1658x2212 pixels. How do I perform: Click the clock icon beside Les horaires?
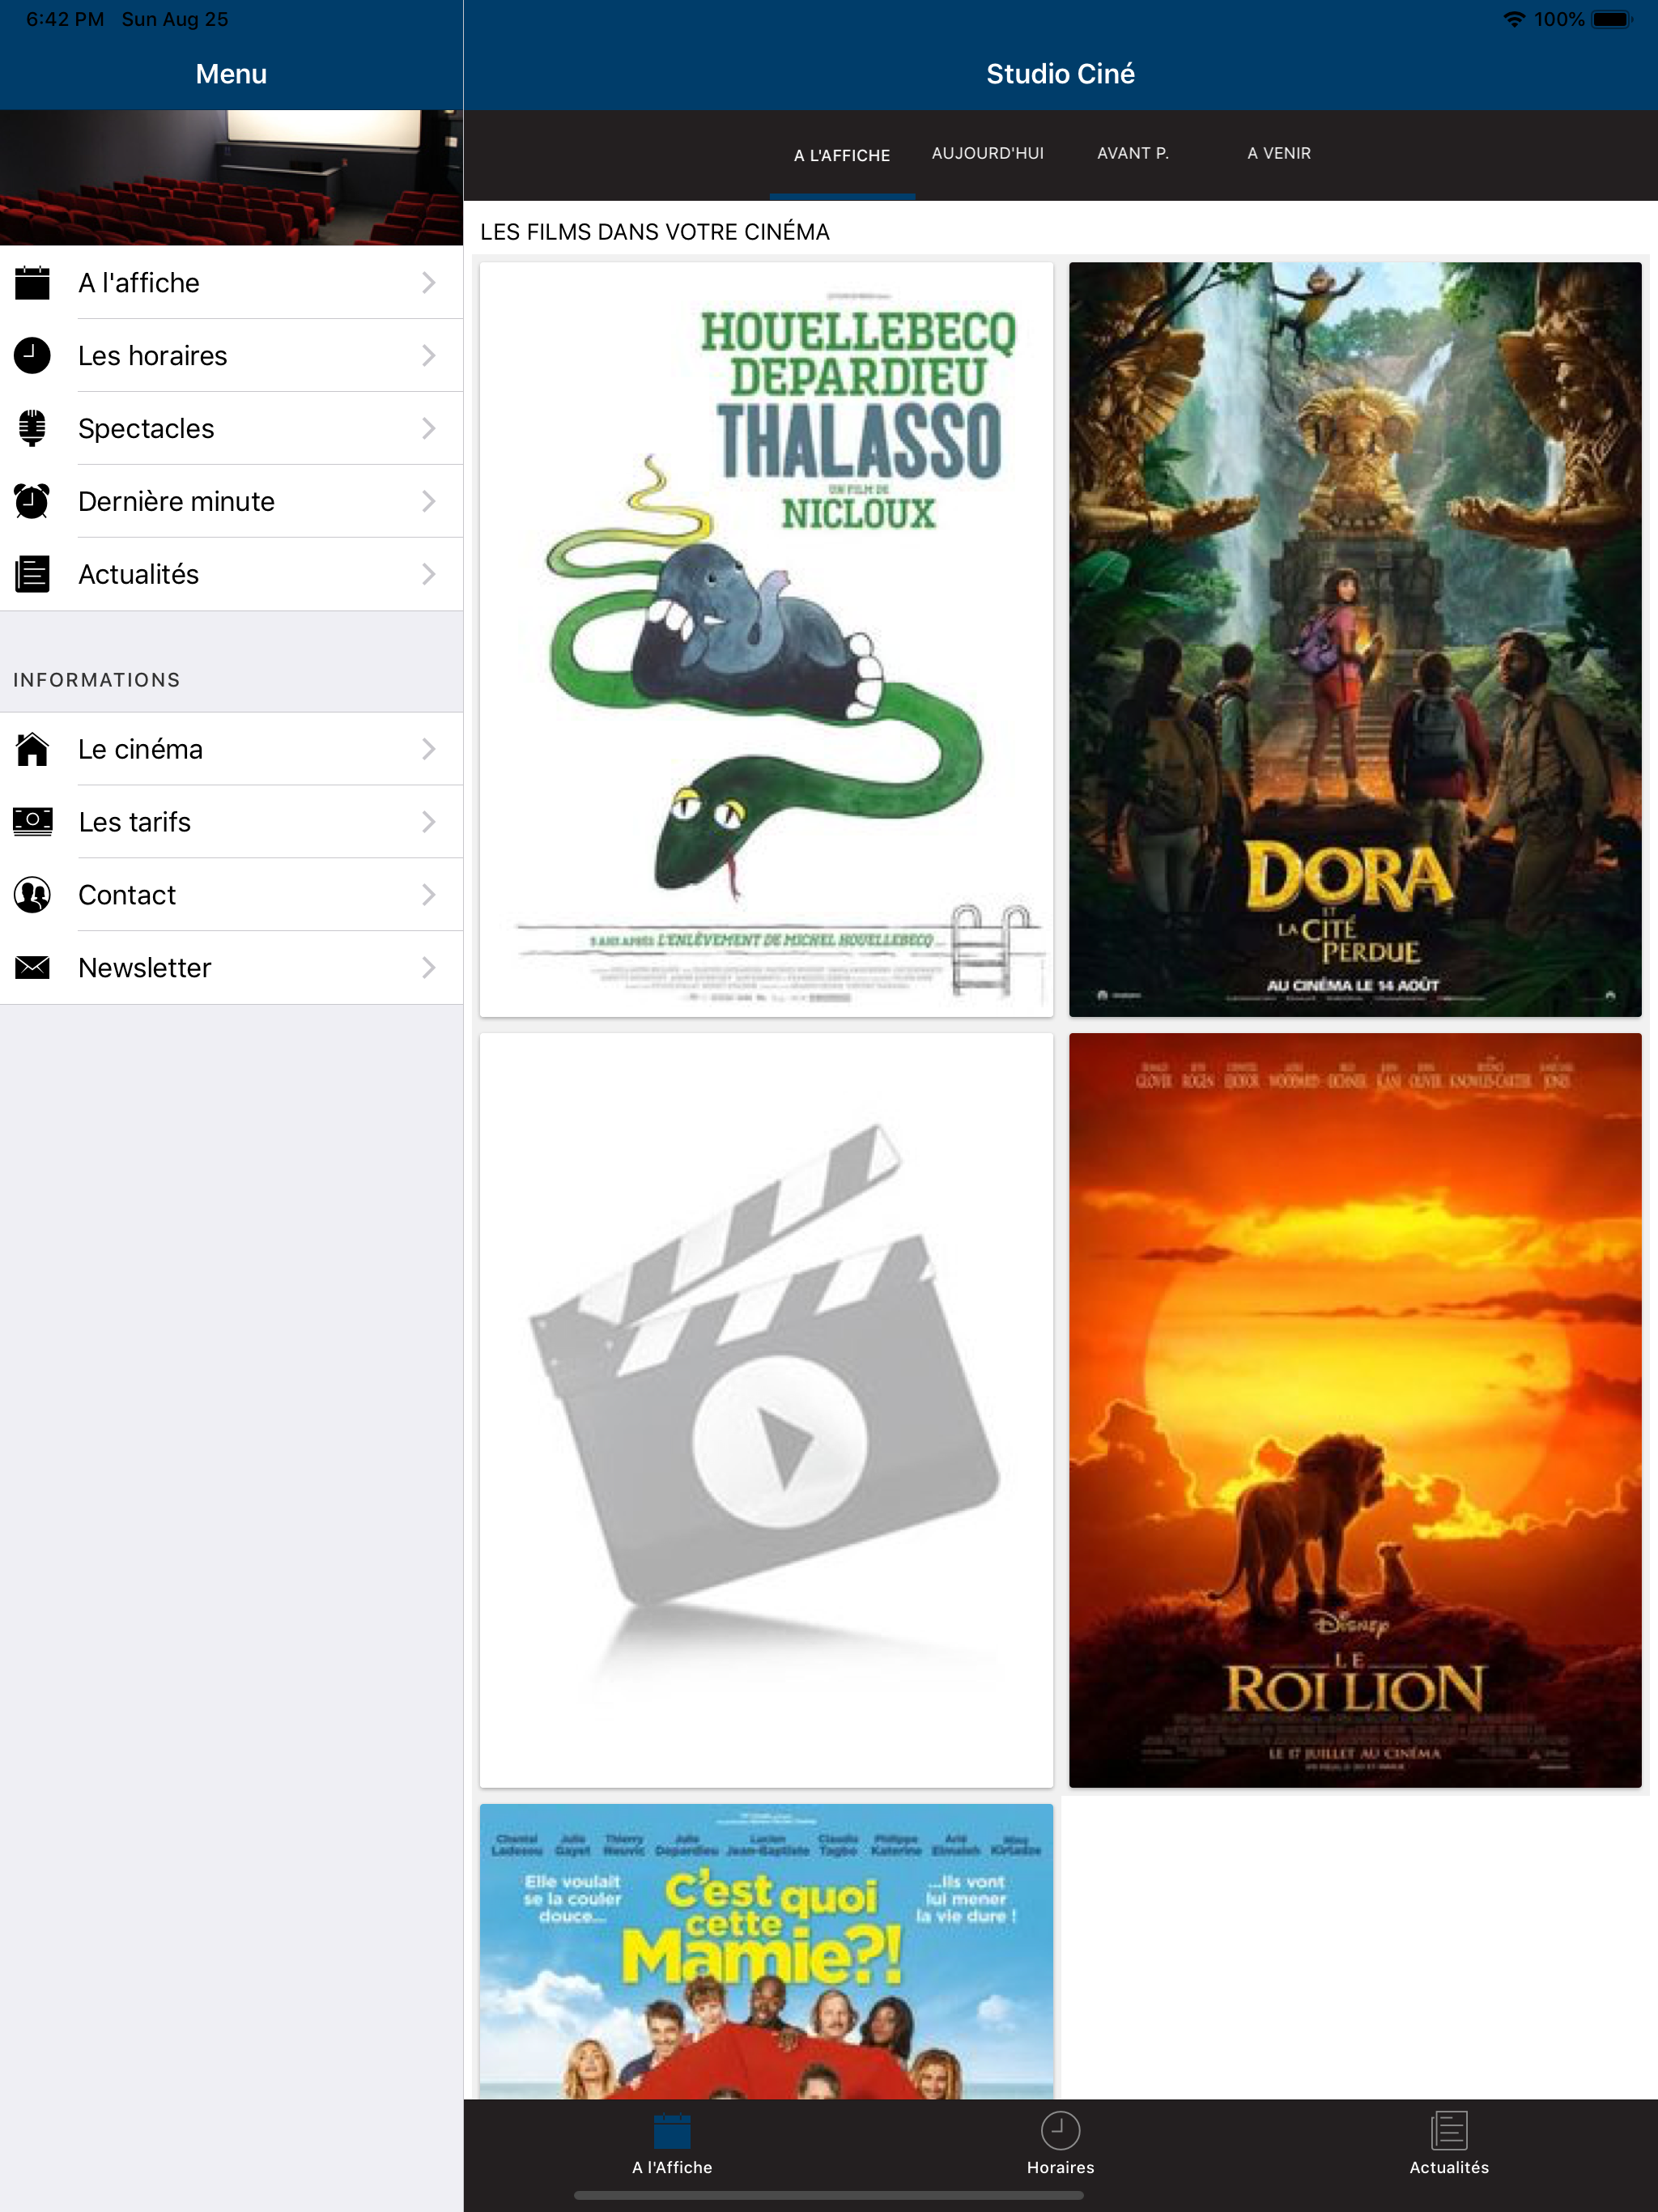[x=32, y=356]
